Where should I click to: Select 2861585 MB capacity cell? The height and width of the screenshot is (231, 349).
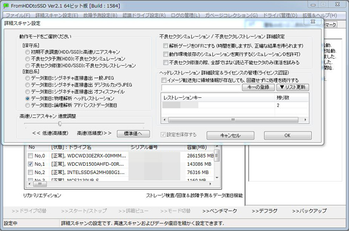(x=200, y=156)
